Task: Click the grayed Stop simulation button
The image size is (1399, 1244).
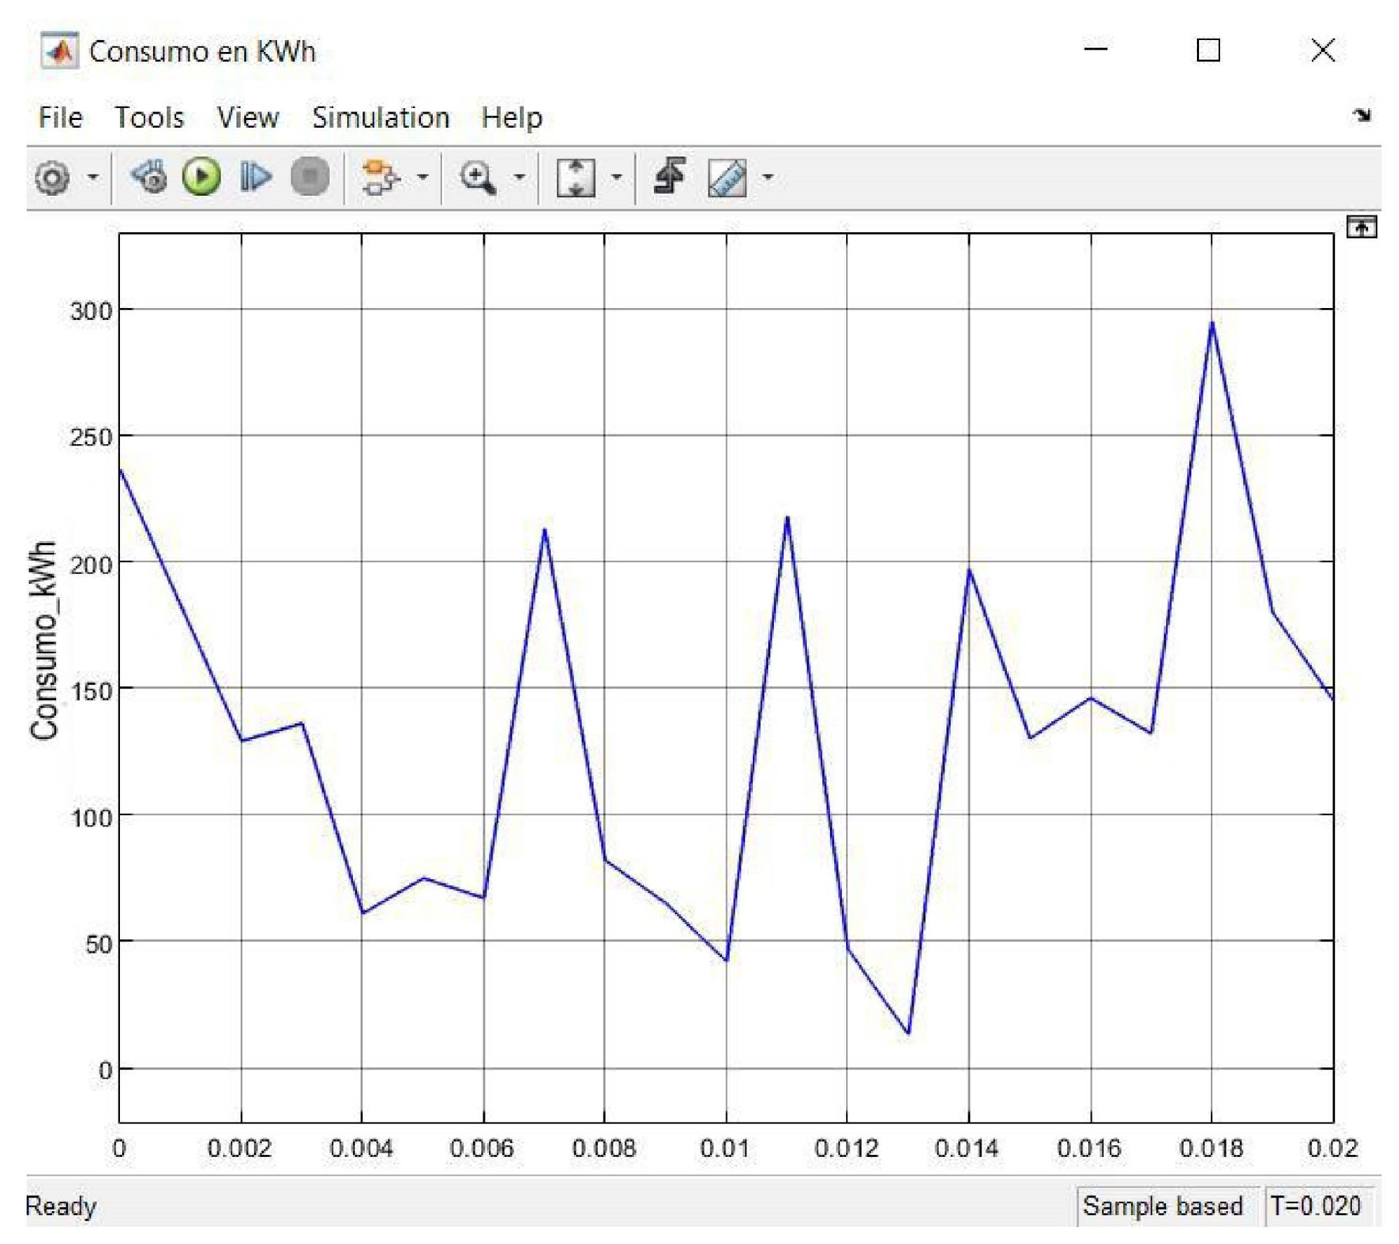Action: pyautogui.click(x=309, y=176)
